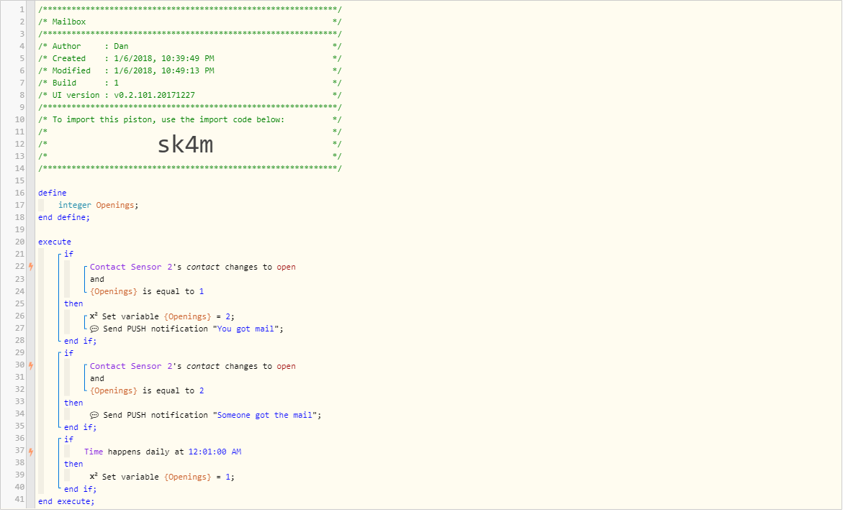Click the "then" keyword on line 25
This screenshot has width=848, height=517.
coord(73,303)
